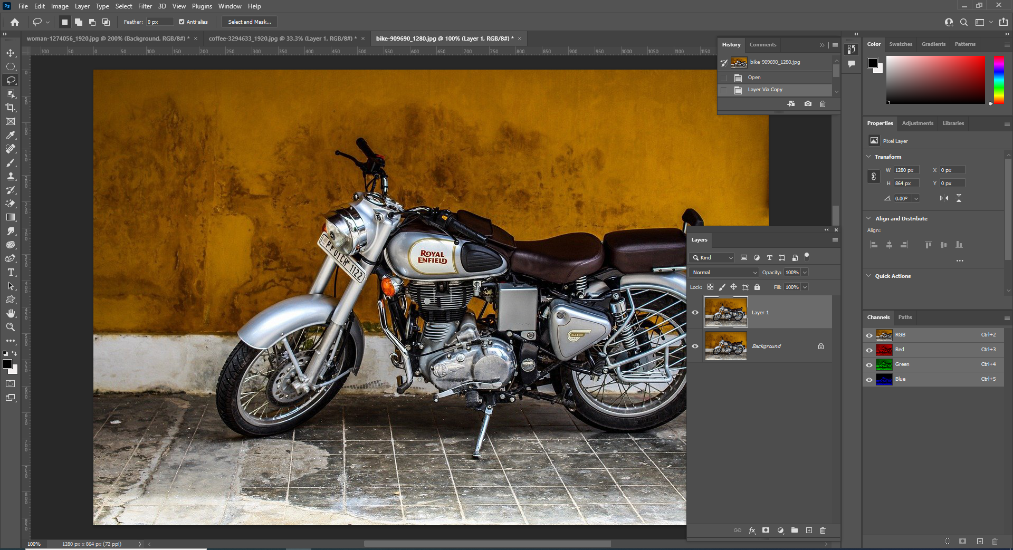Viewport: 1013px width, 550px height.
Task: Flip horizontally in Transform properties
Action: [944, 198]
